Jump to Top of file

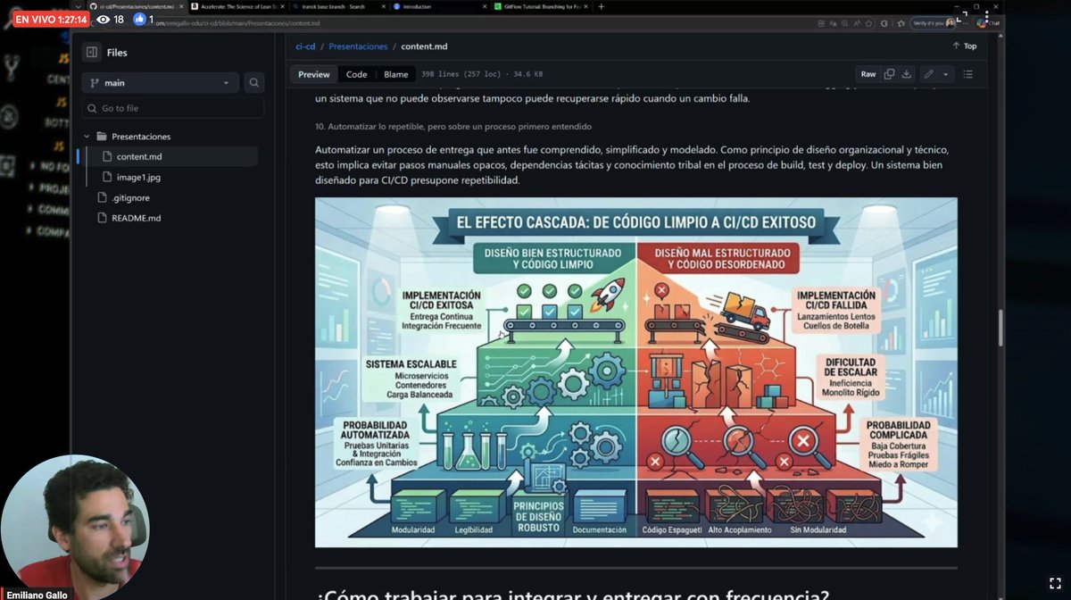[965, 46]
